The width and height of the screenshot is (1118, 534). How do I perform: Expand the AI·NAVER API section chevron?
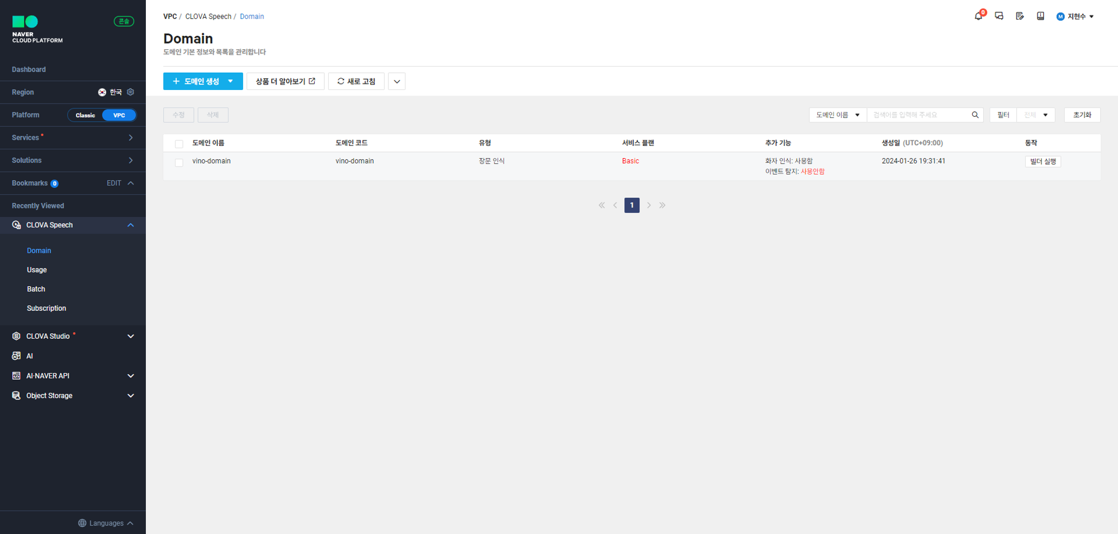click(131, 376)
